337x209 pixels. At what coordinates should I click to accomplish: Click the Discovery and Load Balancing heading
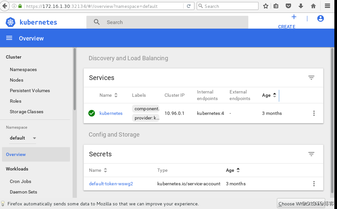coord(128,58)
